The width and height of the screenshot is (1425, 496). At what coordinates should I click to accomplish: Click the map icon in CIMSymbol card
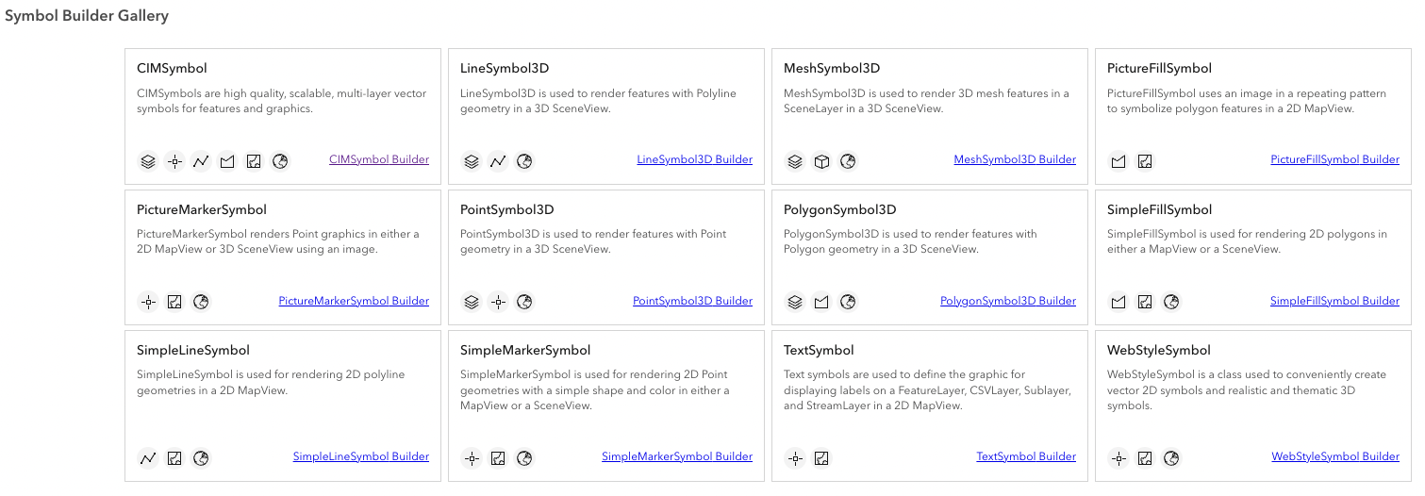(254, 161)
